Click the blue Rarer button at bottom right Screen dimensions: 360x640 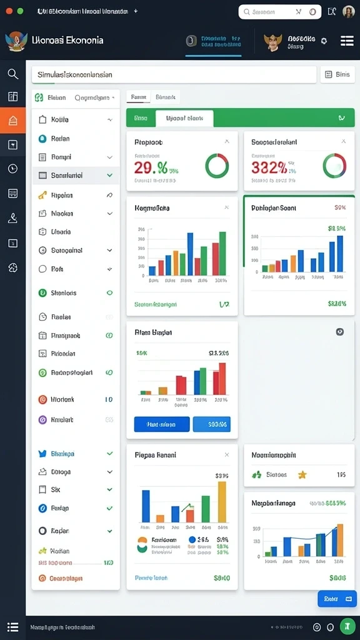point(337,599)
